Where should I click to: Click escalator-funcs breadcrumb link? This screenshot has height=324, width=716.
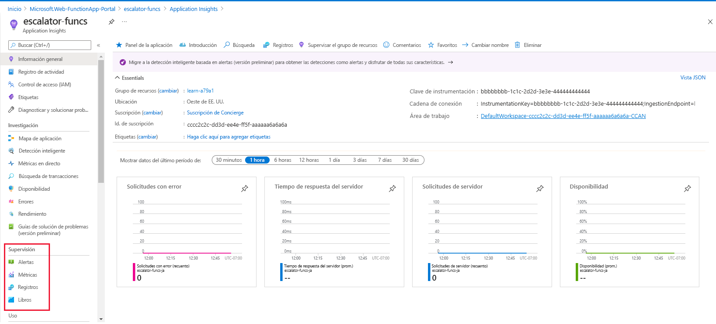point(142,9)
